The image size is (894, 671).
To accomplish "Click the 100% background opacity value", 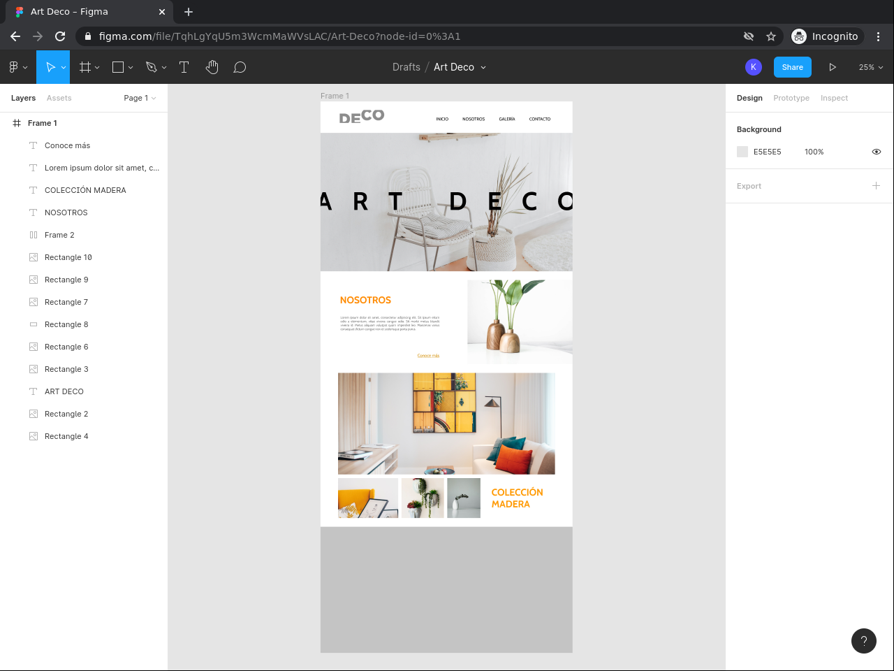I will point(814,152).
